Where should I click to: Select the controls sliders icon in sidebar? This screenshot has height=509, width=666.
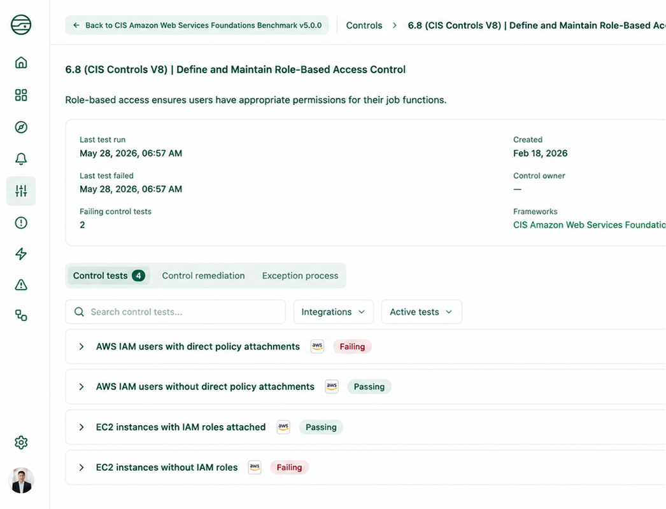(21, 191)
